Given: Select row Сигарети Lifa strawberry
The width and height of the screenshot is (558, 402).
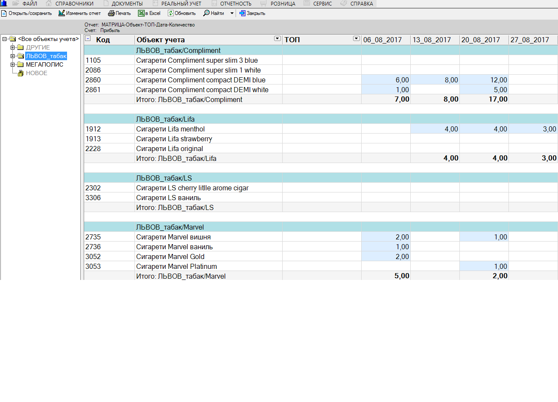Looking at the screenshot, I should 321,139.
